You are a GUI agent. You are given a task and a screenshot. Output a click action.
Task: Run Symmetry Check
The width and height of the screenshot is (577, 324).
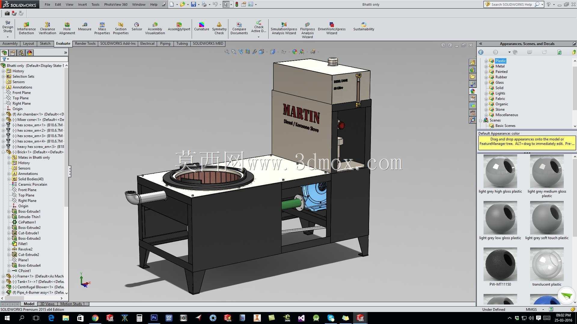(x=219, y=28)
